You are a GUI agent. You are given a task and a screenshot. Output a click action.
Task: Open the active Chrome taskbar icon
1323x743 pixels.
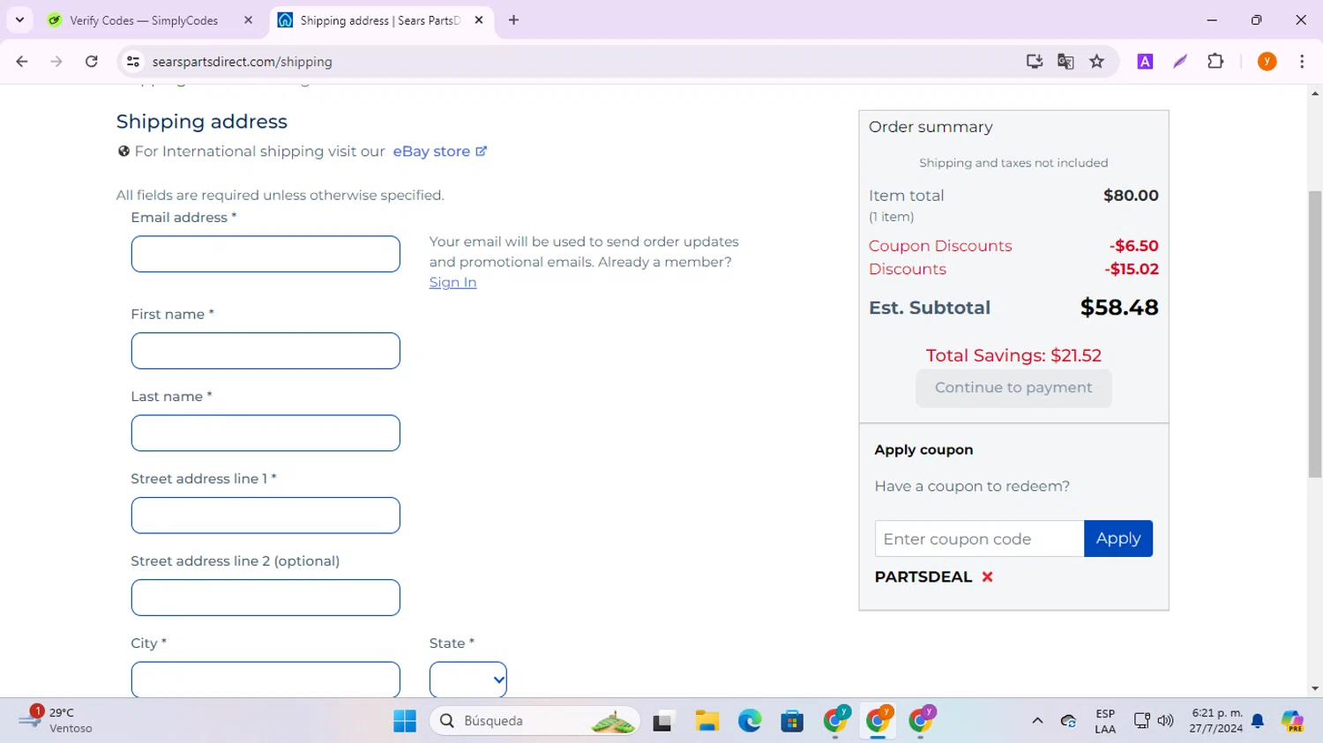pyautogui.click(x=878, y=721)
